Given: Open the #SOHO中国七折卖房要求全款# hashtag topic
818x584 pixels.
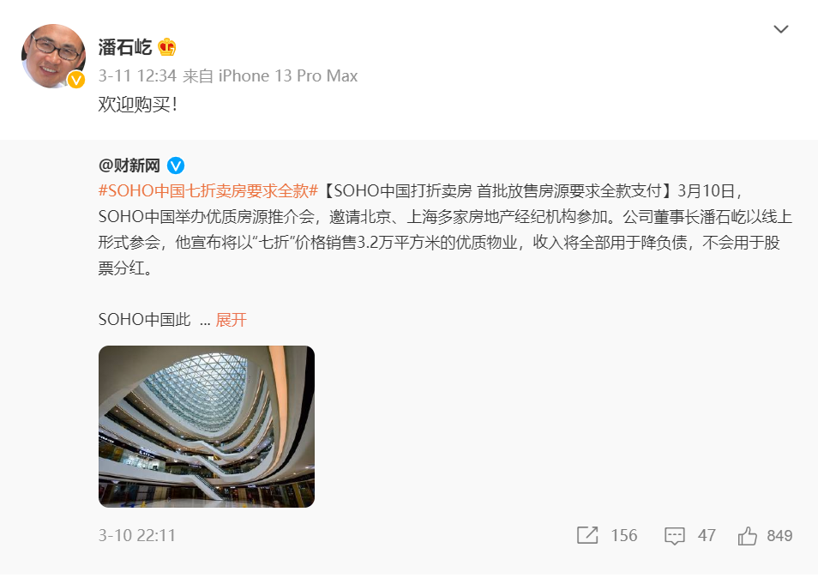Looking at the screenshot, I should pos(208,191).
